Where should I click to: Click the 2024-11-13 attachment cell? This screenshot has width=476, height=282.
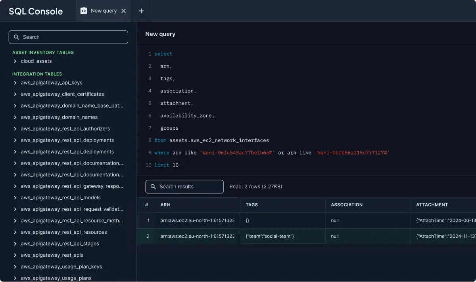pos(443,236)
